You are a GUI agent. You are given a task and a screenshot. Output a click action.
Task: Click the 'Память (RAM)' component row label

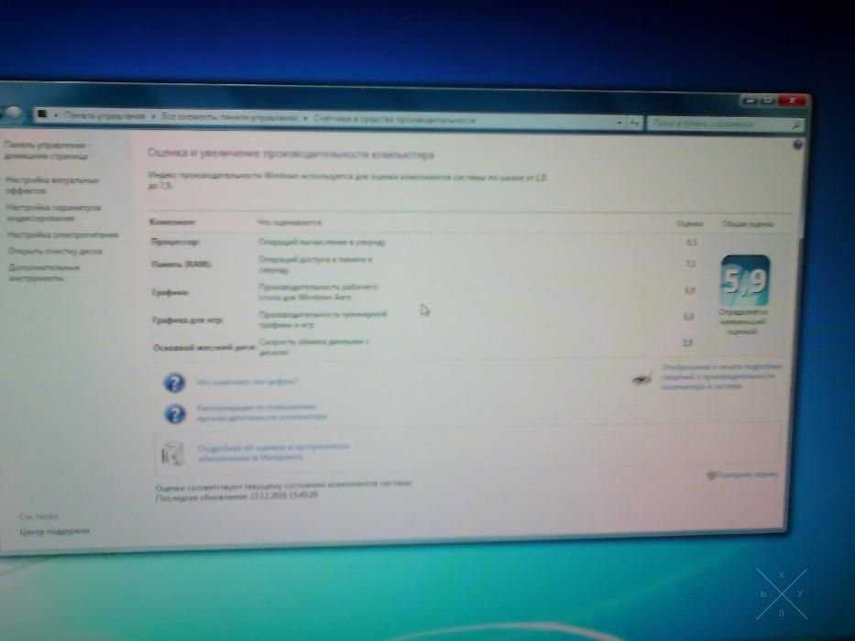click(181, 265)
